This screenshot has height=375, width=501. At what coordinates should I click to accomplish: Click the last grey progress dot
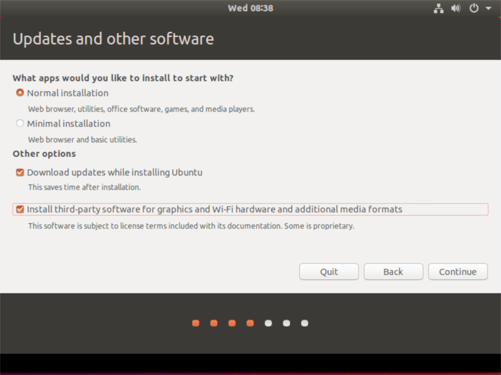304,323
